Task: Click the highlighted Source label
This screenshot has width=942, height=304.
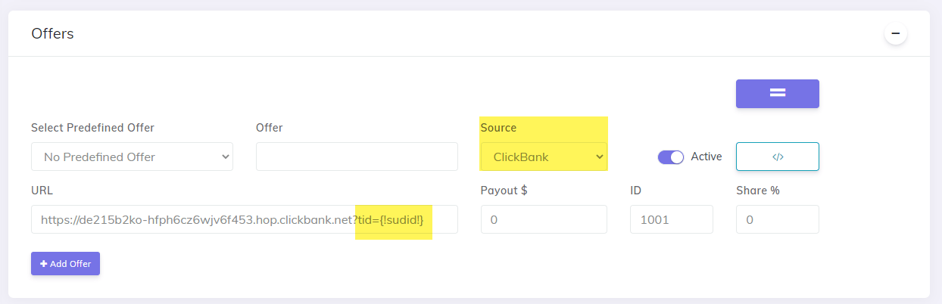Action: (498, 128)
